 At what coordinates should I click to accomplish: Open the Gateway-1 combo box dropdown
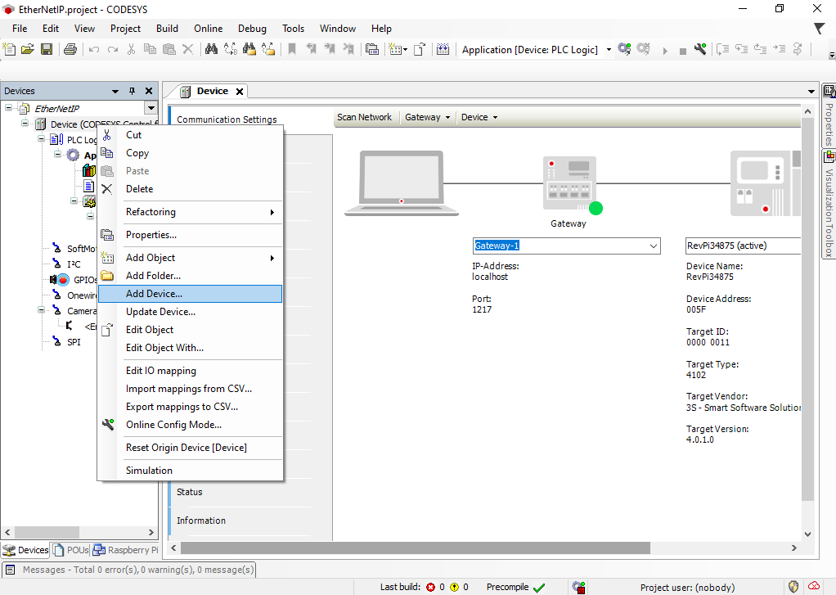click(x=653, y=246)
